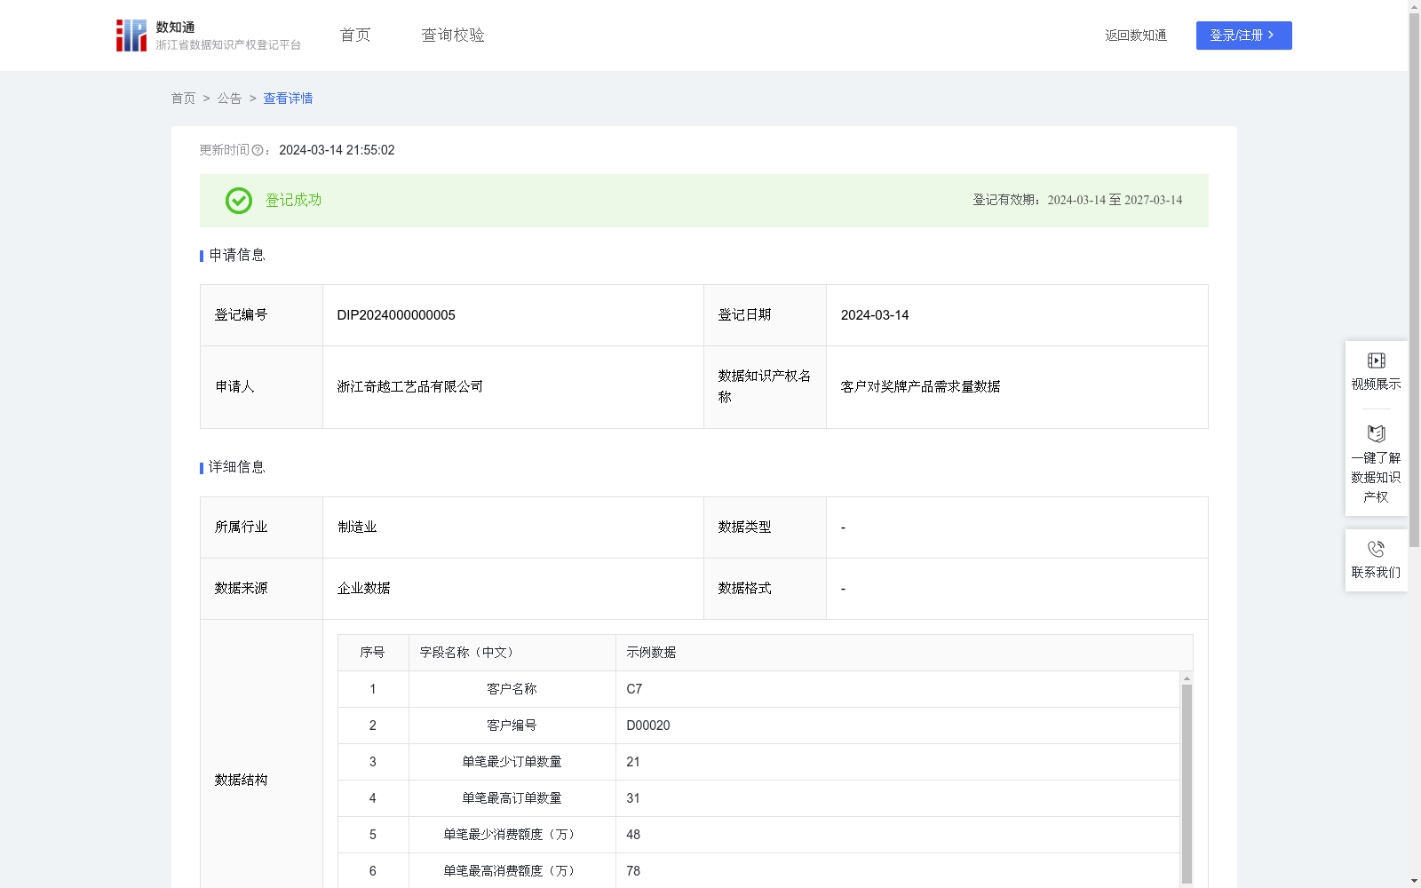Click the 申请信息 section heading

pyautogui.click(x=236, y=256)
